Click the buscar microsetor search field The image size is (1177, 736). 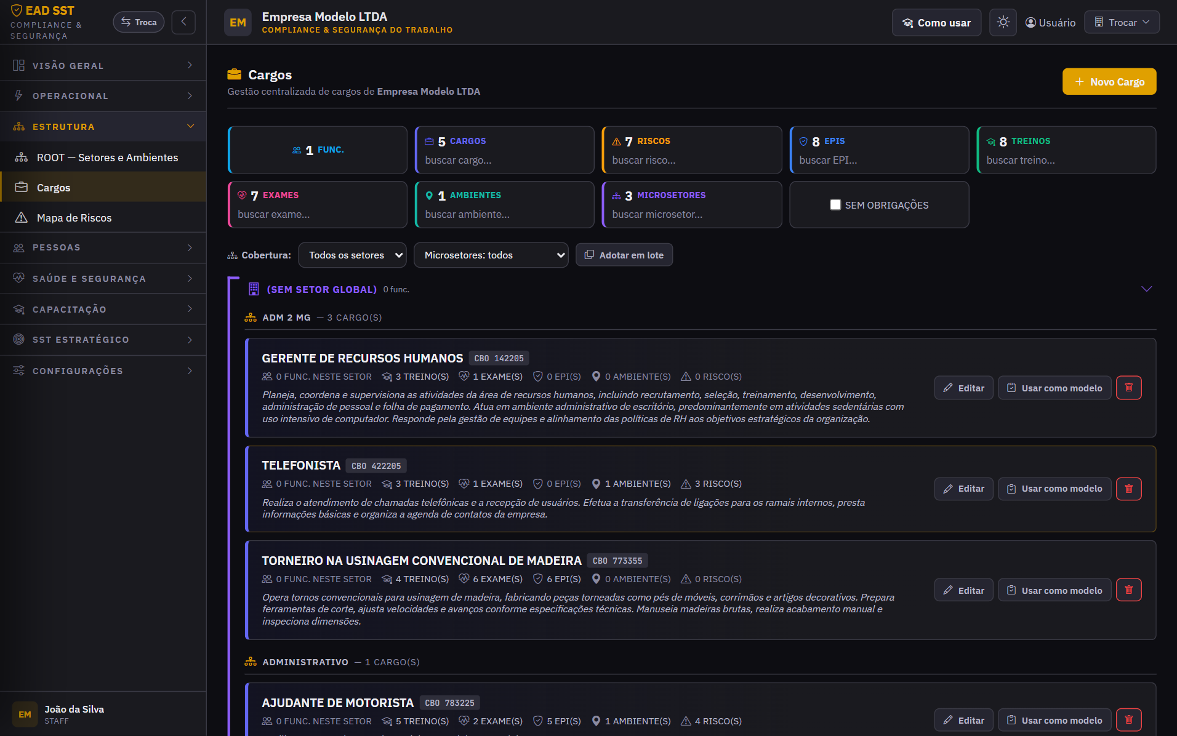[692, 214]
